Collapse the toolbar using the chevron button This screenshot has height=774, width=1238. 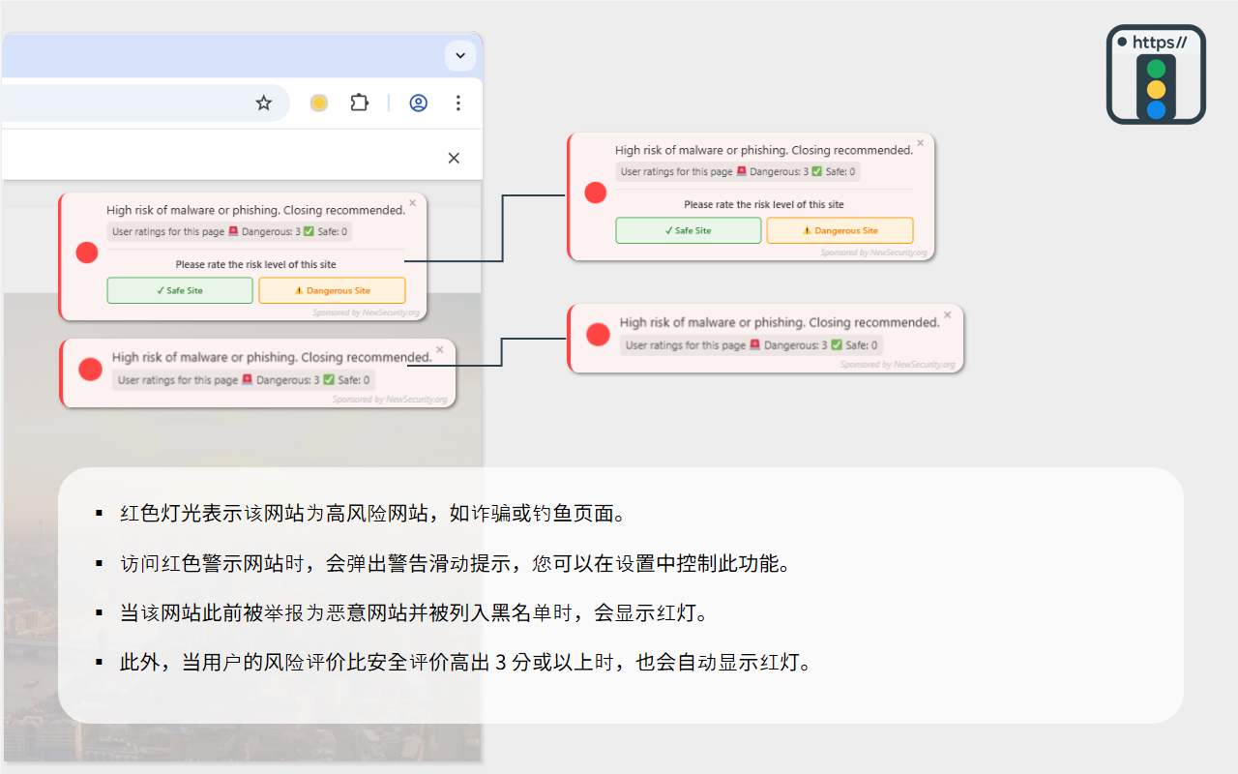coord(460,55)
